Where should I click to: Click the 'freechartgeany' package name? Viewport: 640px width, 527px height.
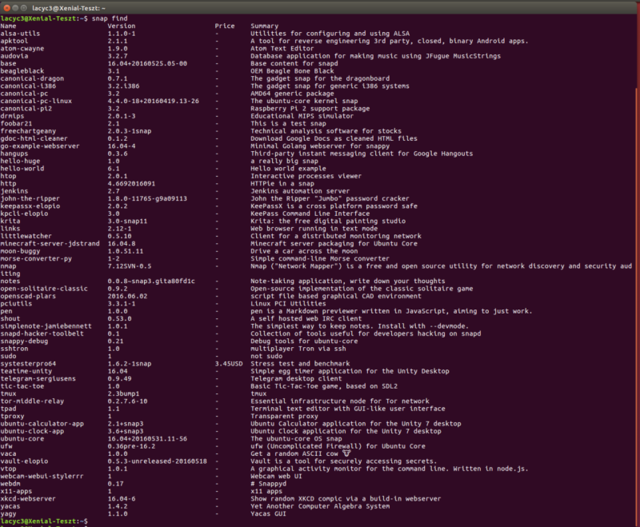click(x=28, y=131)
